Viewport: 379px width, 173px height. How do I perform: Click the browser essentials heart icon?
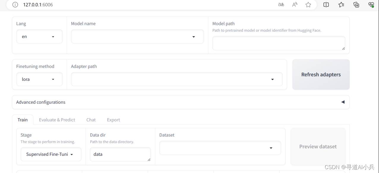click(371, 4)
